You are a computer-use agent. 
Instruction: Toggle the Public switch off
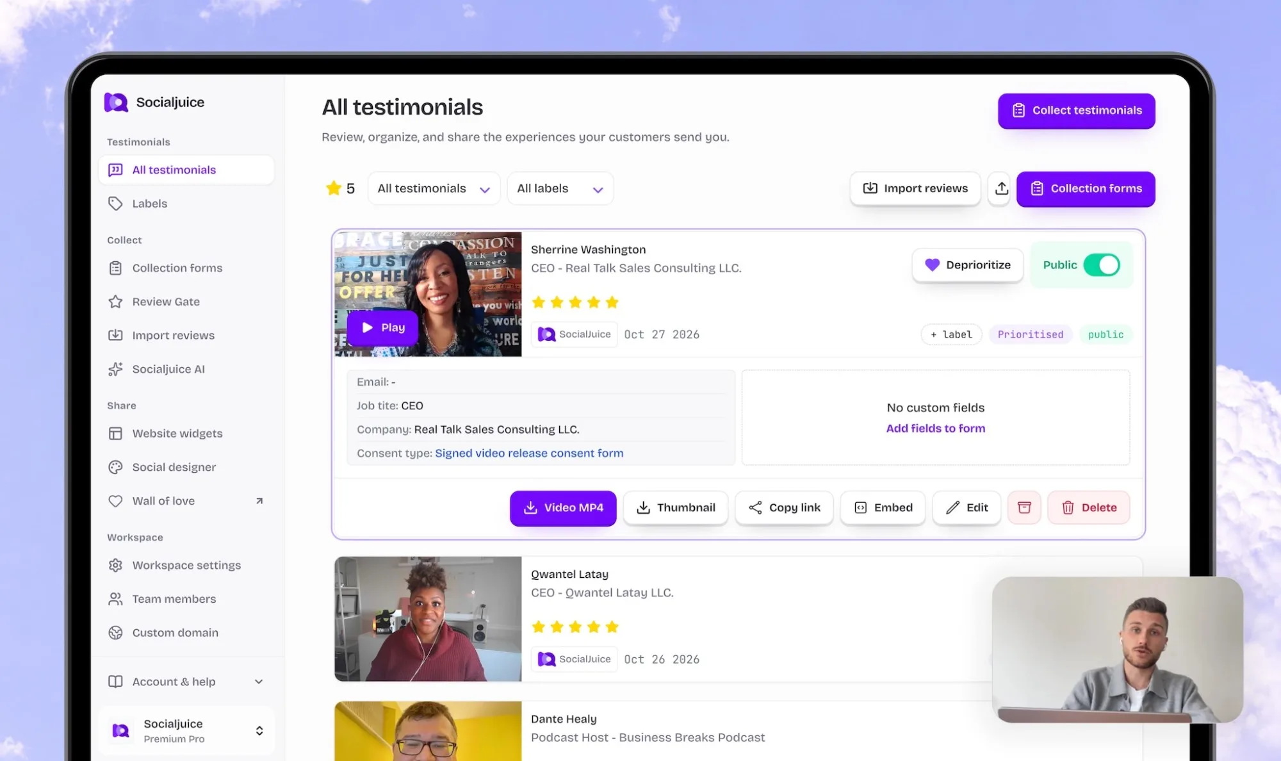1102,265
